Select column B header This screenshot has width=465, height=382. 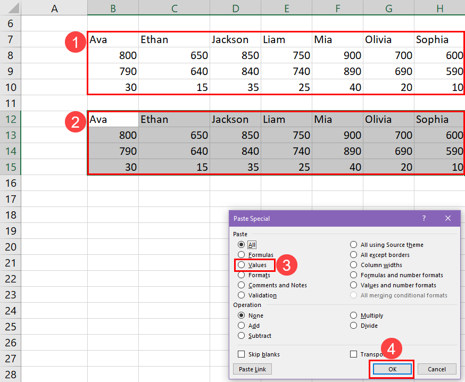[113, 9]
